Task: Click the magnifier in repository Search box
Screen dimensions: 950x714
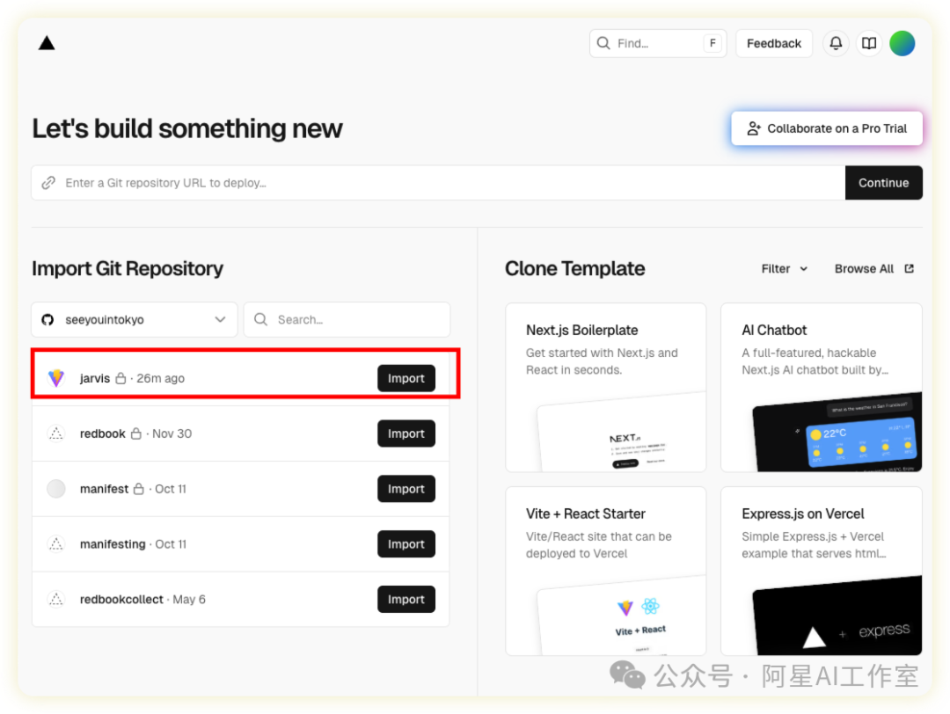Action: point(260,319)
